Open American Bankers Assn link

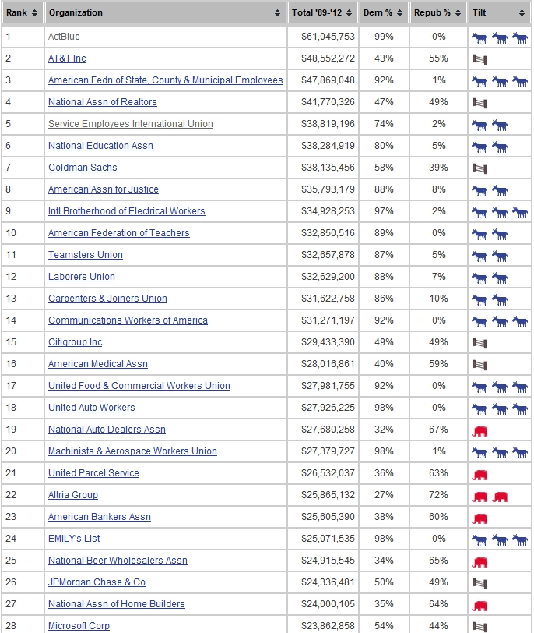click(x=100, y=516)
